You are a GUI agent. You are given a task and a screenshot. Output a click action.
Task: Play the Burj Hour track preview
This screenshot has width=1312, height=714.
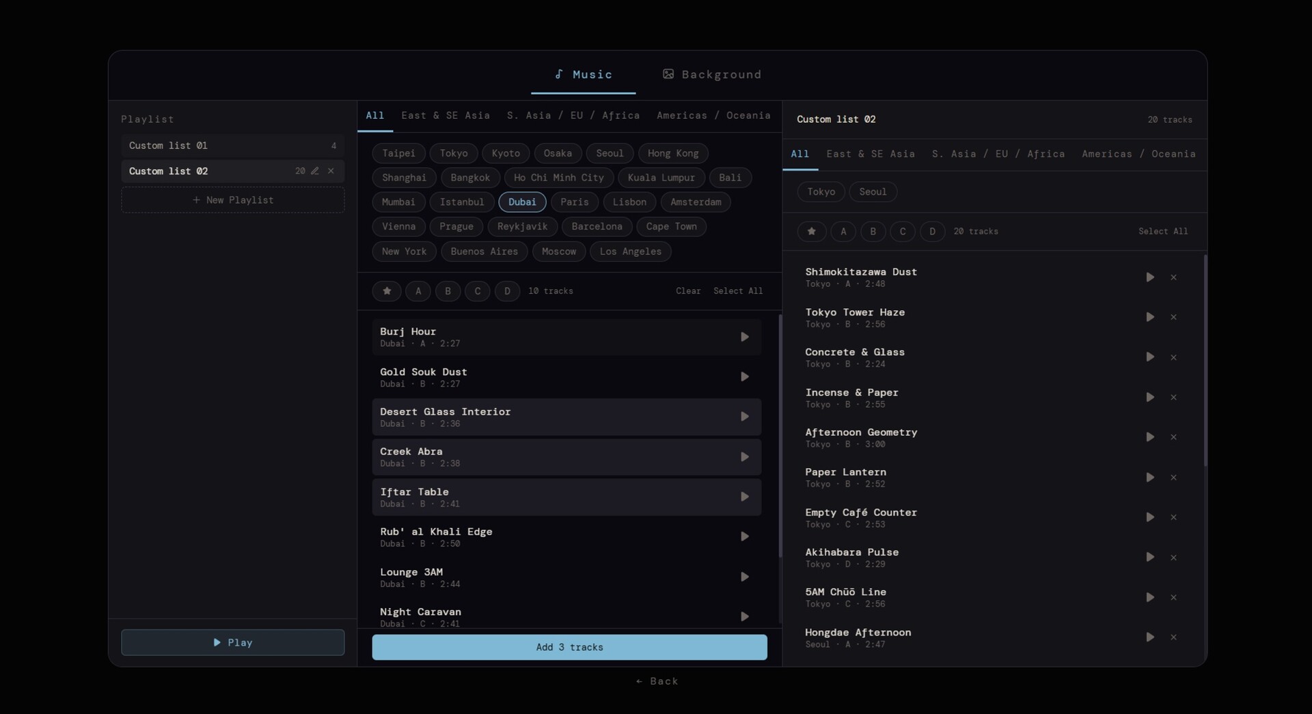[744, 337]
